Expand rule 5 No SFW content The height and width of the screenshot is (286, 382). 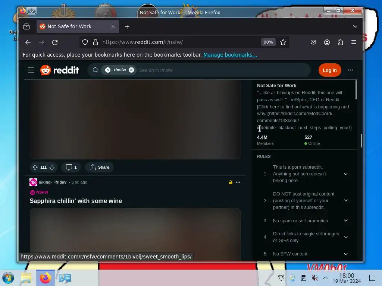pos(345,254)
